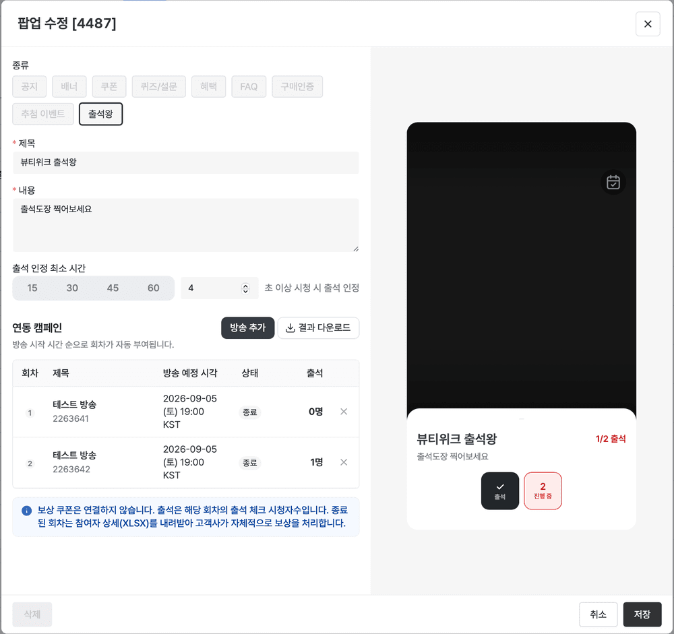Click the 연동 캠페인 section heading
The width and height of the screenshot is (674, 634).
click(x=37, y=328)
